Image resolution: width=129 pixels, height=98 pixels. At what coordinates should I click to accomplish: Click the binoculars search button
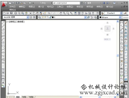pyautogui.click(x=82, y=3)
